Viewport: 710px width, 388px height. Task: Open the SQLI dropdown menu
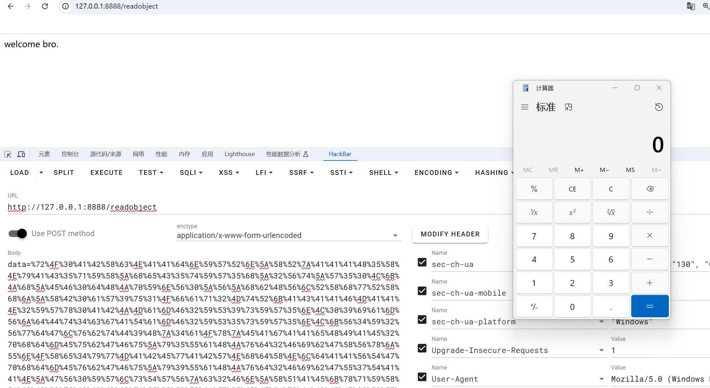tap(191, 172)
